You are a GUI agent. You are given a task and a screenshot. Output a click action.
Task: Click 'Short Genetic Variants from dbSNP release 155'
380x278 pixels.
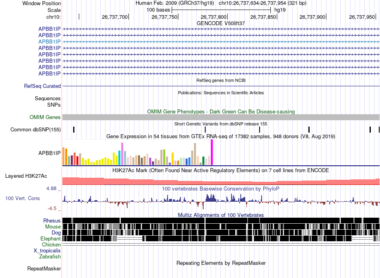click(x=221, y=124)
